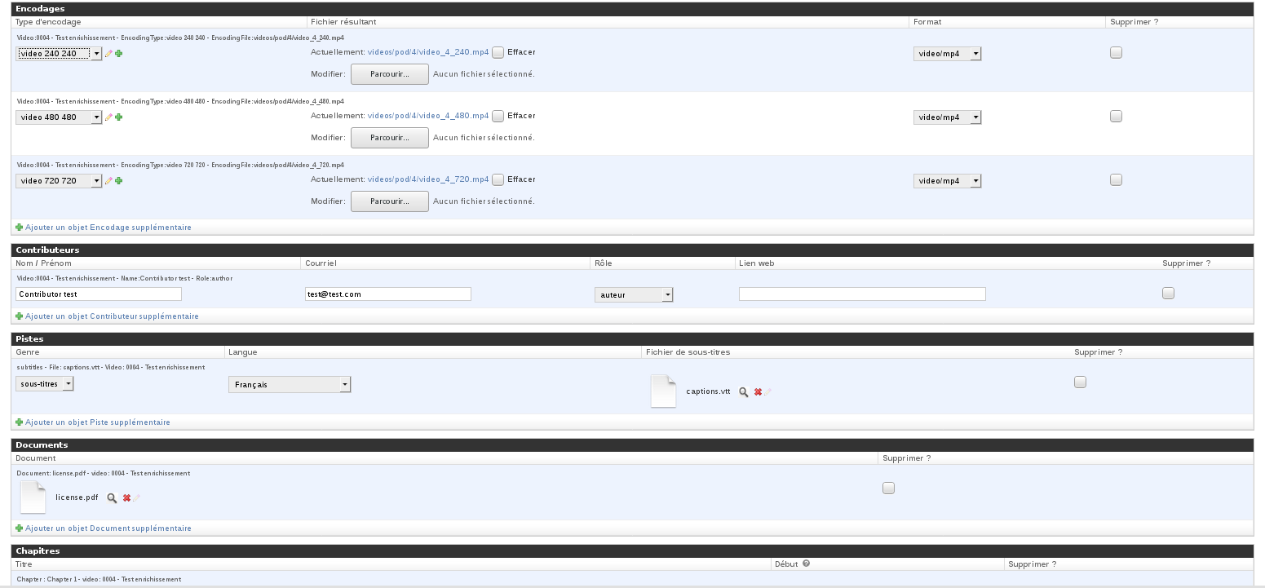Click the magnifier icon next to license.pdf
The height and width of the screenshot is (588, 1265).
[x=113, y=497]
